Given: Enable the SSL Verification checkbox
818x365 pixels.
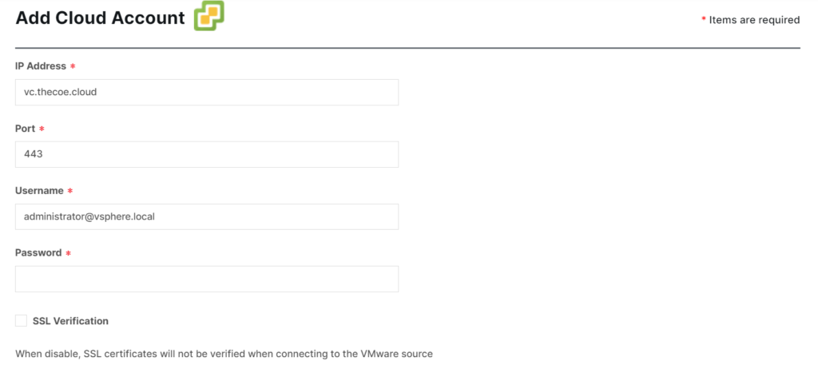Looking at the screenshot, I should click(x=21, y=321).
